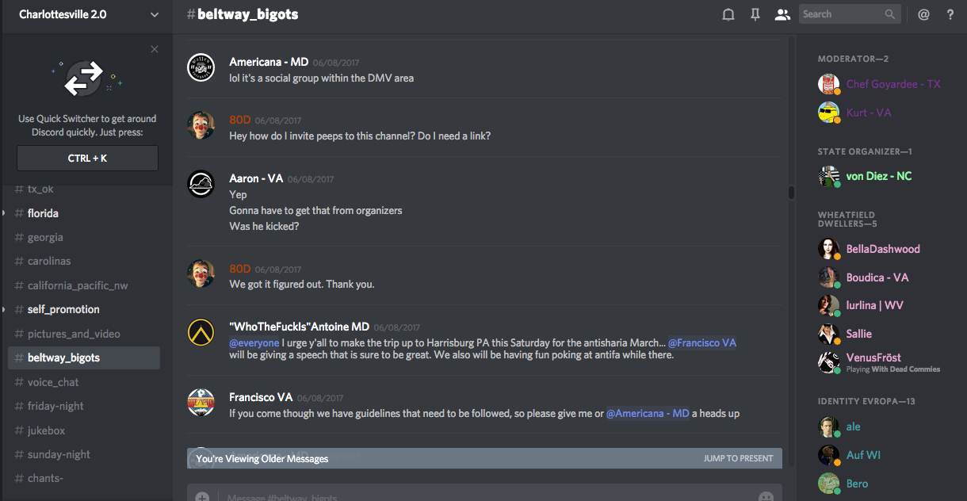Open the help question mark icon

[x=950, y=14]
